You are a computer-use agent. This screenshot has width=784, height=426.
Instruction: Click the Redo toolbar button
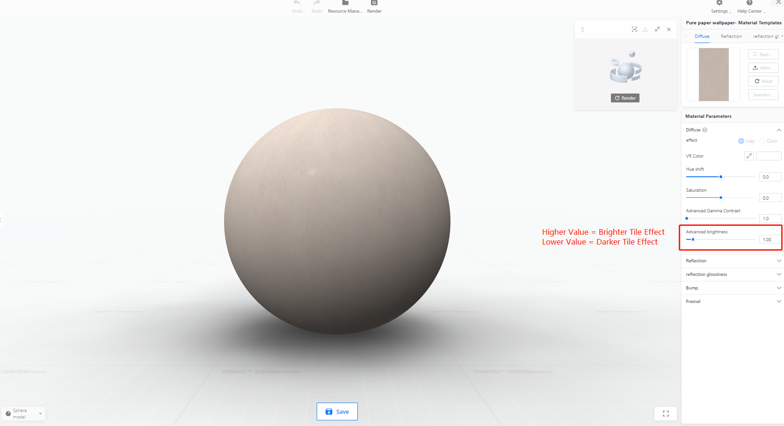click(x=317, y=7)
